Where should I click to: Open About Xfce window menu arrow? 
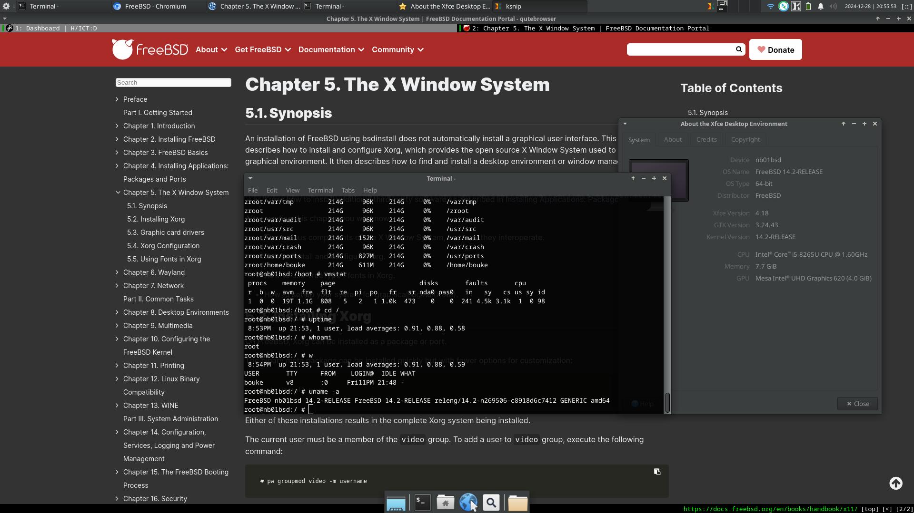[x=625, y=124]
